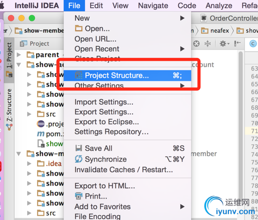Collapse the show-account module arrow
The width and height of the screenshot is (258, 220).
tap(19, 65)
